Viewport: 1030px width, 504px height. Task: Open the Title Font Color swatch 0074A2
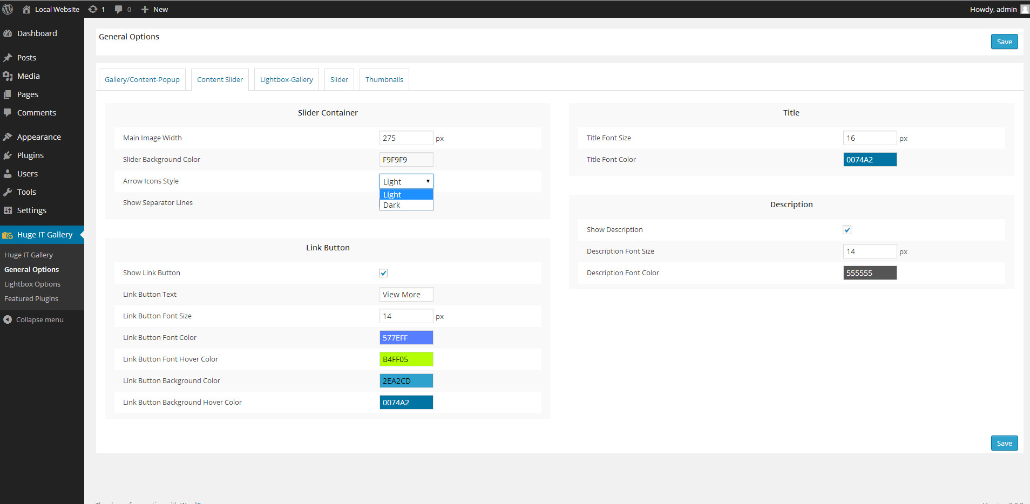click(x=870, y=160)
